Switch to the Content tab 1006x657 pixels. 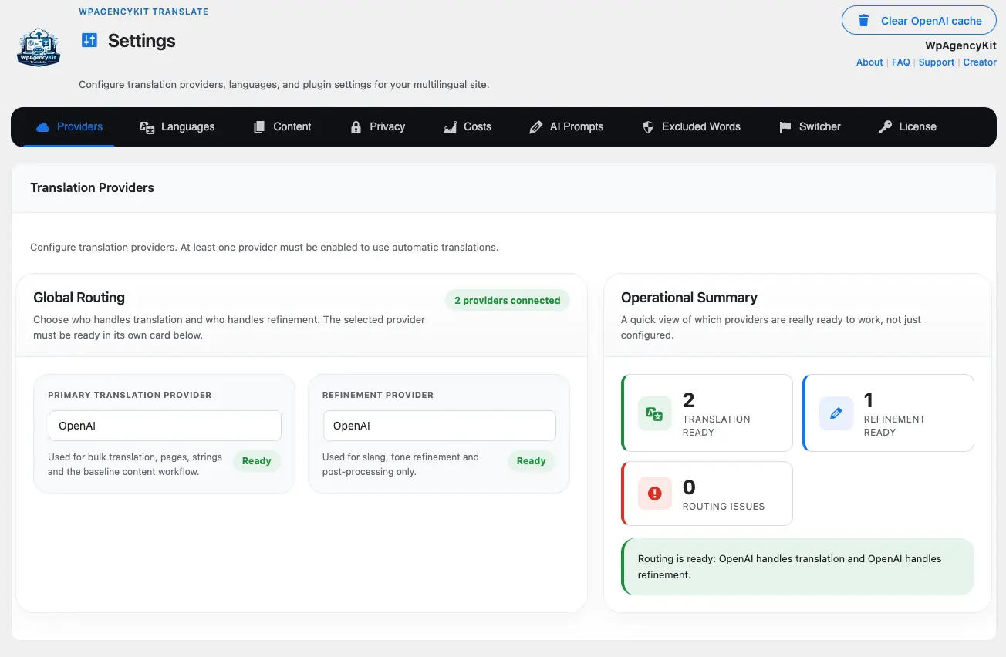click(282, 127)
